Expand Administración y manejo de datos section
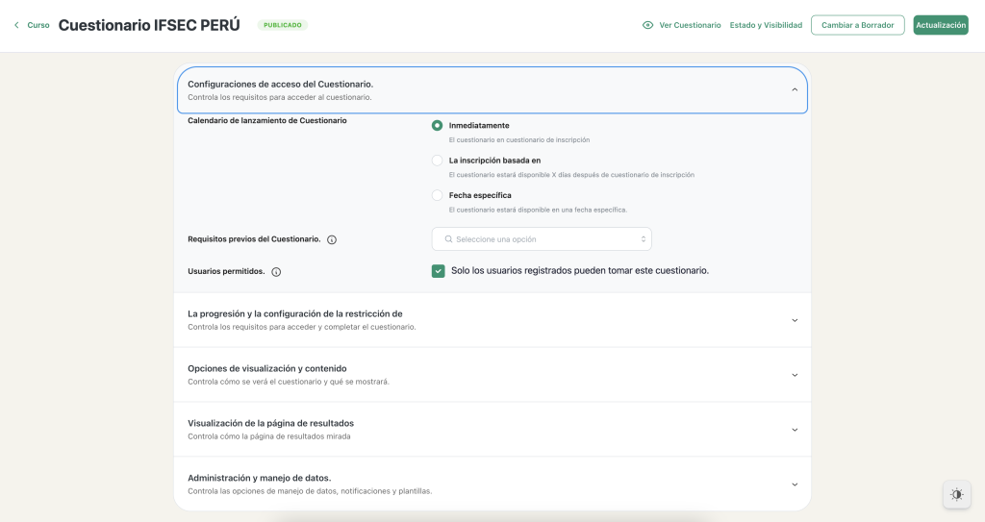The width and height of the screenshot is (985, 522). 492,484
